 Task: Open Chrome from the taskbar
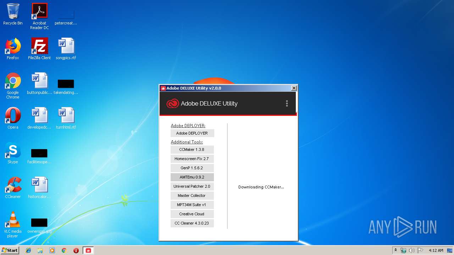coord(64,250)
